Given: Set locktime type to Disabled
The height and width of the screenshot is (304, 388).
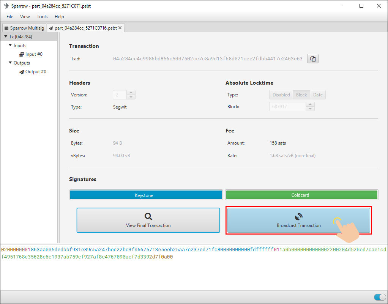Looking at the screenshot, I should point(281,95).
